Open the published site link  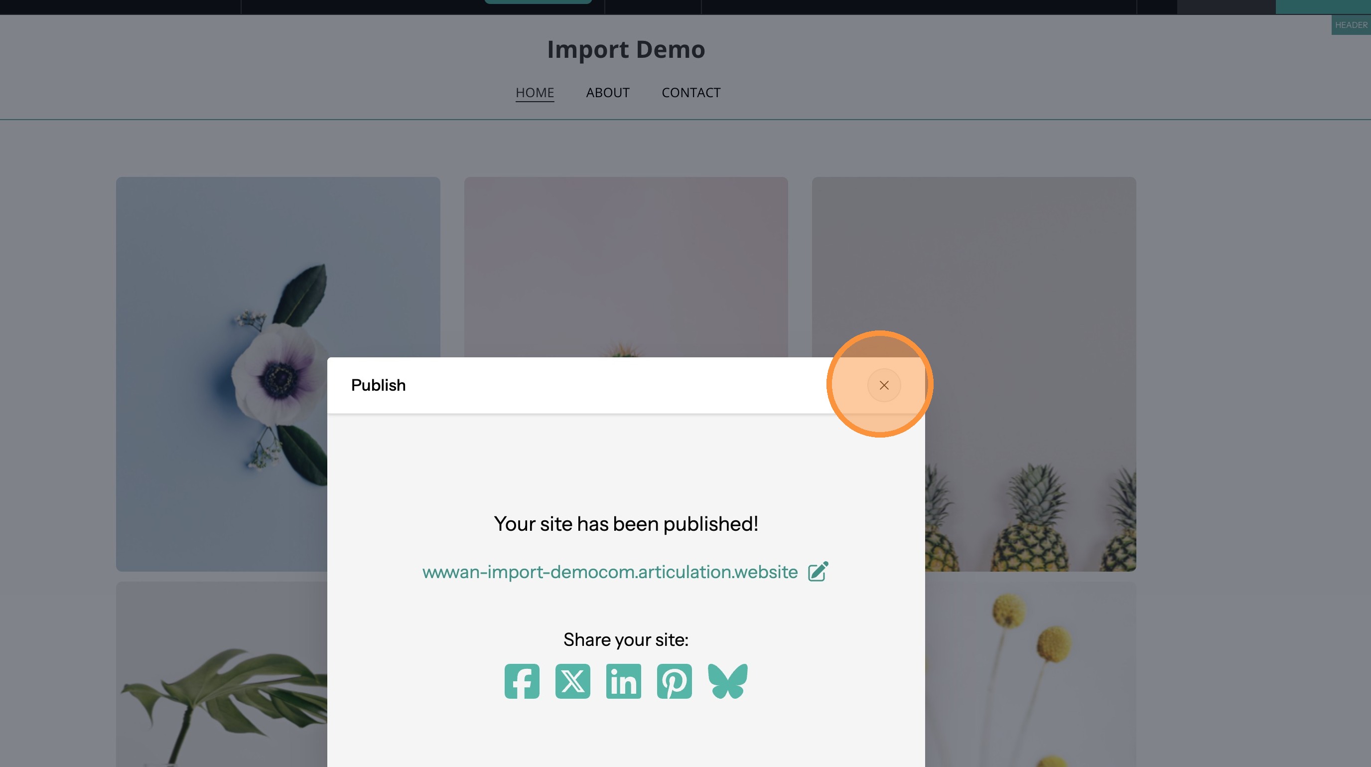[609, 572]
